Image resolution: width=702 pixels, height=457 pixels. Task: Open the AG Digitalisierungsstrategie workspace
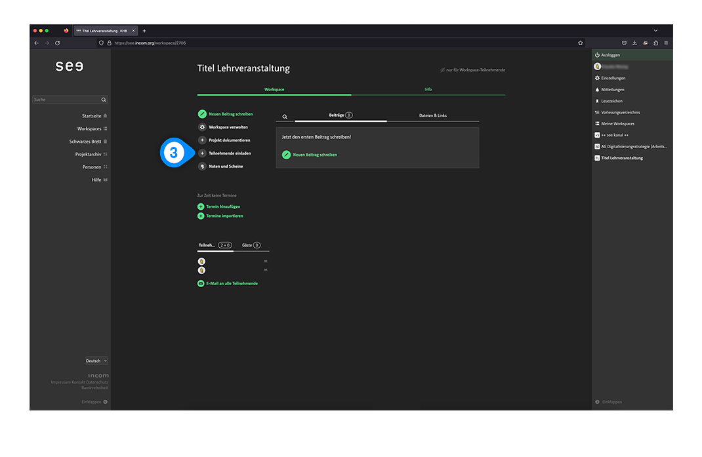point(630,147)
